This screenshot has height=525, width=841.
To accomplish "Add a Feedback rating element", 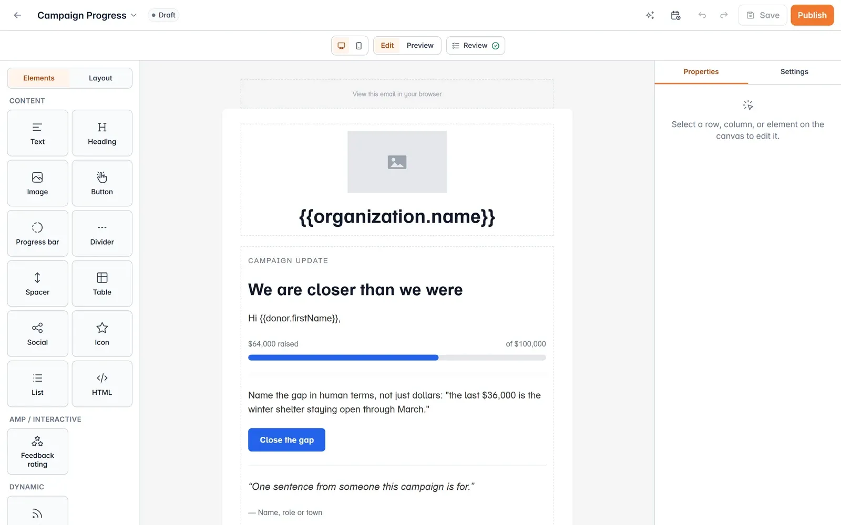I will coord(37,451).
